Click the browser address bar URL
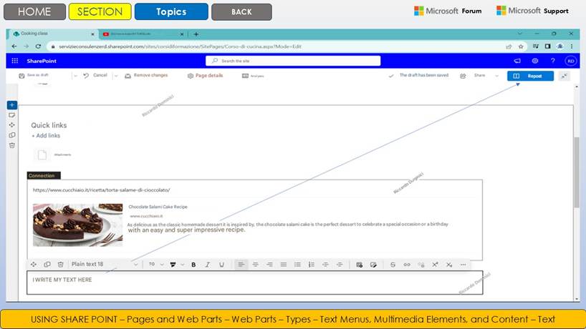 (180, 46)
